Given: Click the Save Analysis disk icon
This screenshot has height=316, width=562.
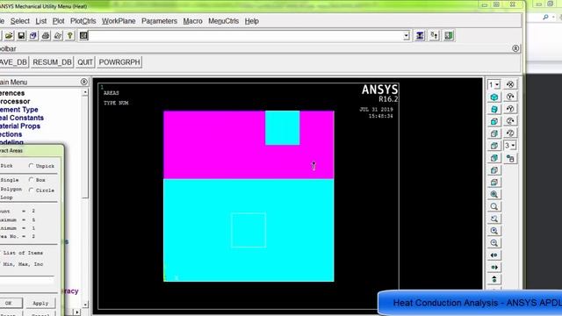Looking at the screenshot, I should (21, 35).
